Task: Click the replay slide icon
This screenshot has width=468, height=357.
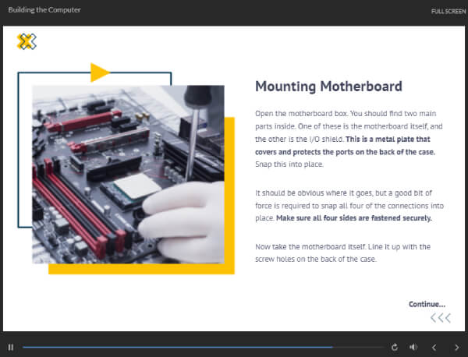Action: (x=395, y=347)
